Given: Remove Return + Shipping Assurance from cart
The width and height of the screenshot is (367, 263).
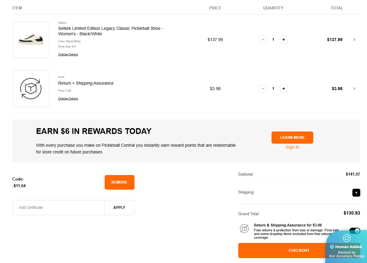Looking at the screenshot, I should (354, 89).
